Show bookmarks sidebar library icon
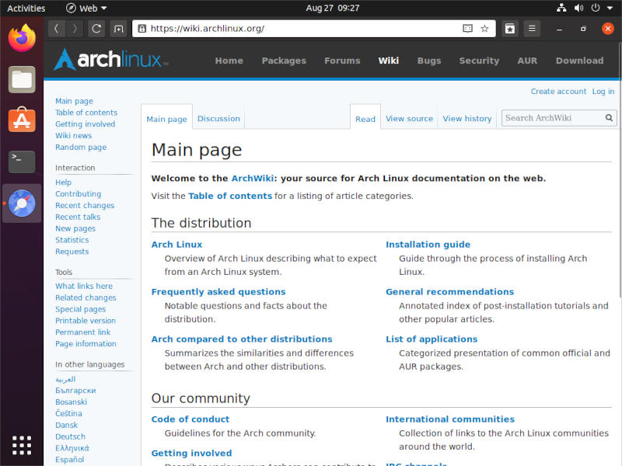The width and height of the screenshot is (622, 466). 509,28
